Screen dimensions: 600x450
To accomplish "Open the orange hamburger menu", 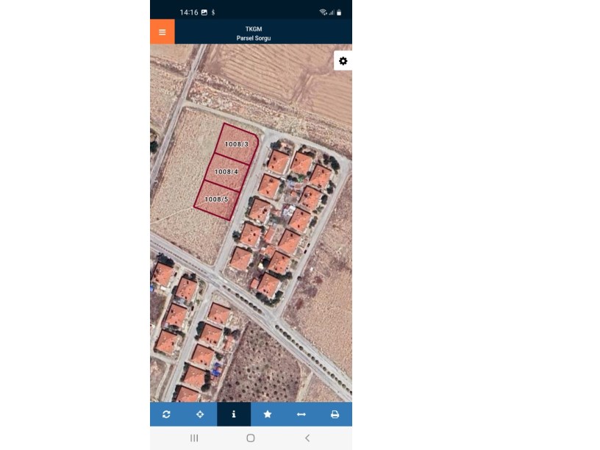I will (162, 32).
